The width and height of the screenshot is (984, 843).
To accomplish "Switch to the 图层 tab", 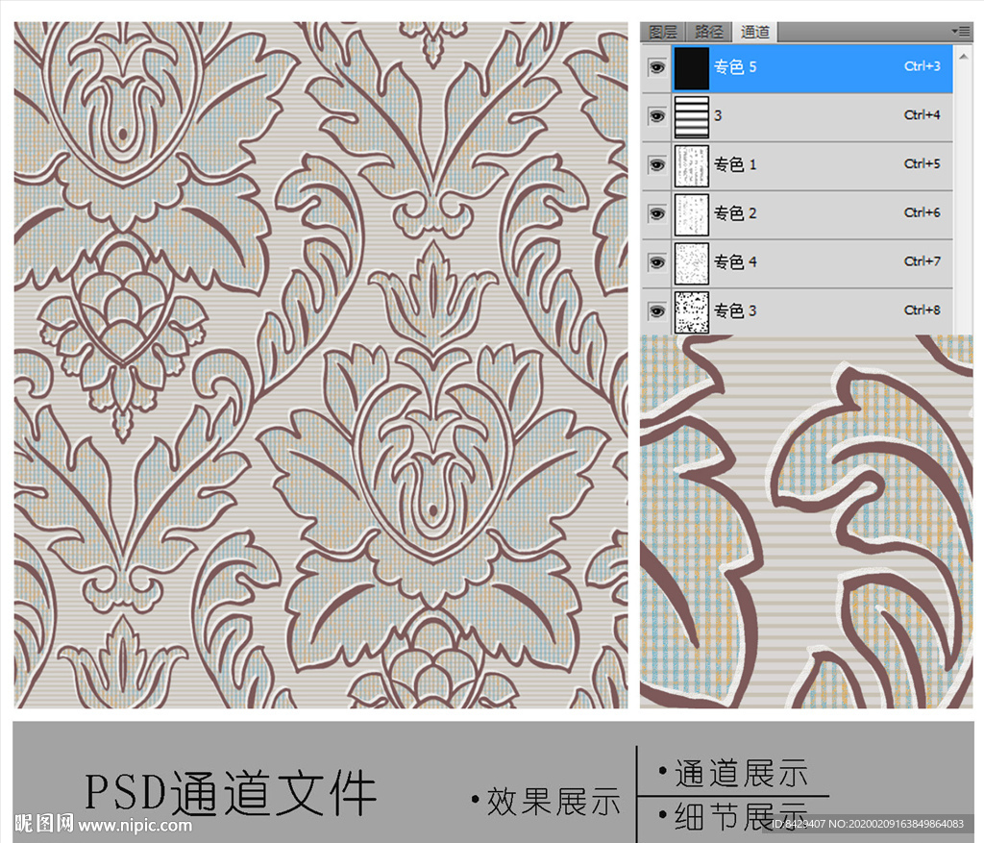I will [663, 32].
